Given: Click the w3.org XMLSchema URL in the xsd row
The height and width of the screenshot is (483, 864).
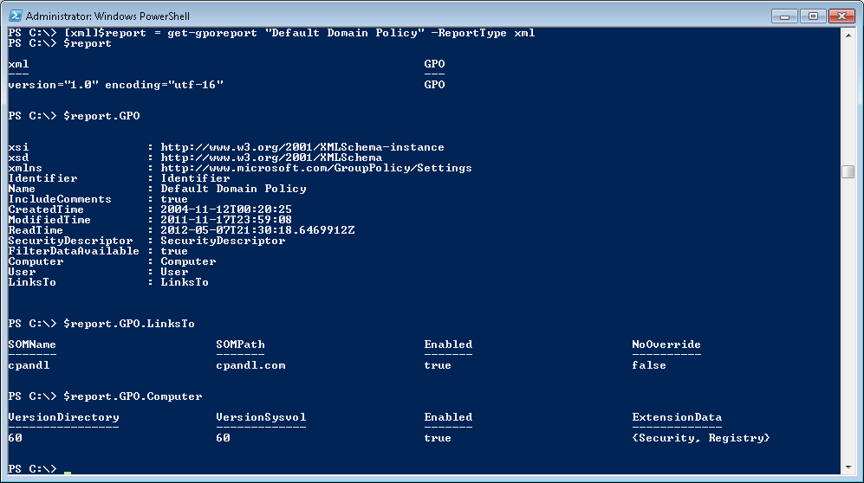Looking at the screenshot, I should click(270, 158).
